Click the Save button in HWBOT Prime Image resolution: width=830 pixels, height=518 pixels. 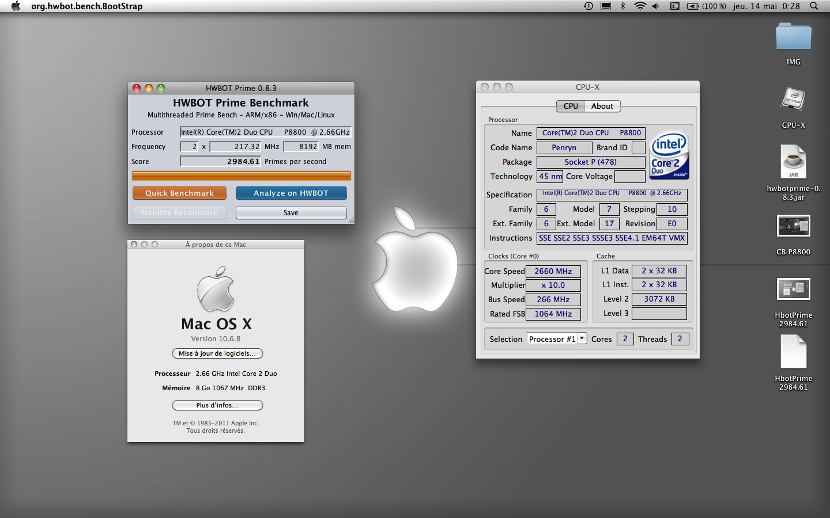click(291, 212)
